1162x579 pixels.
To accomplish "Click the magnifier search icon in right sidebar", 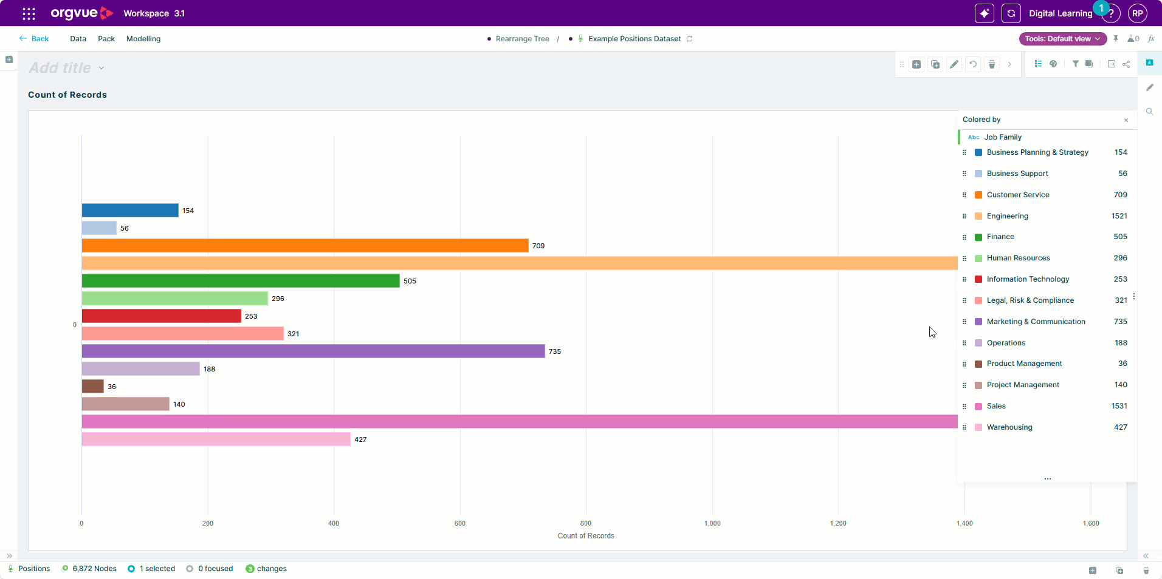I will click(1149, 112).
